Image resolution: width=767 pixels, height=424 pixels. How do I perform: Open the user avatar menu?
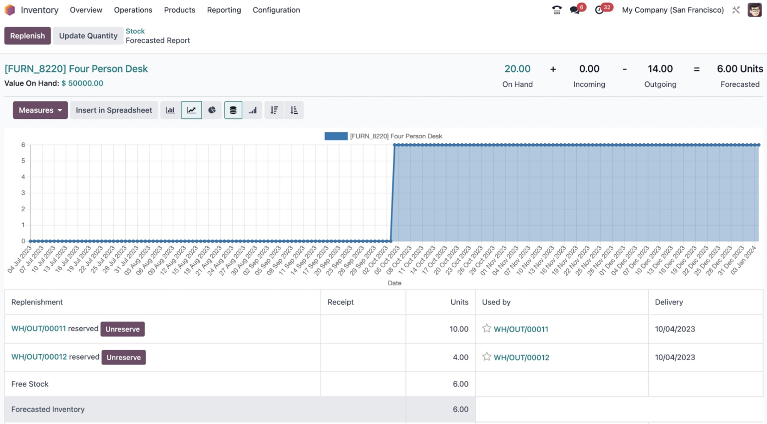754,9
